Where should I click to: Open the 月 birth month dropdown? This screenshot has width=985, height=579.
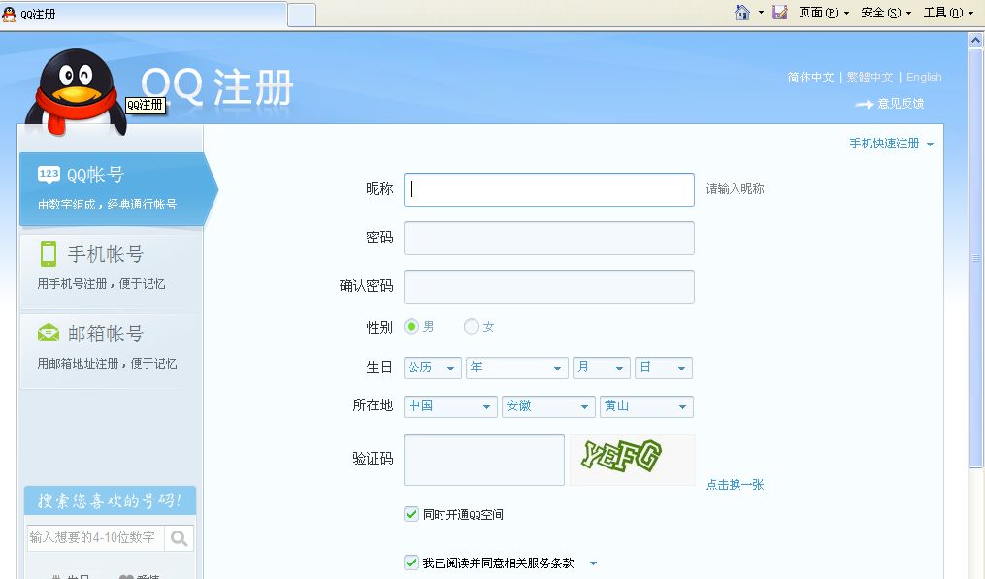[x=601, y=368]
